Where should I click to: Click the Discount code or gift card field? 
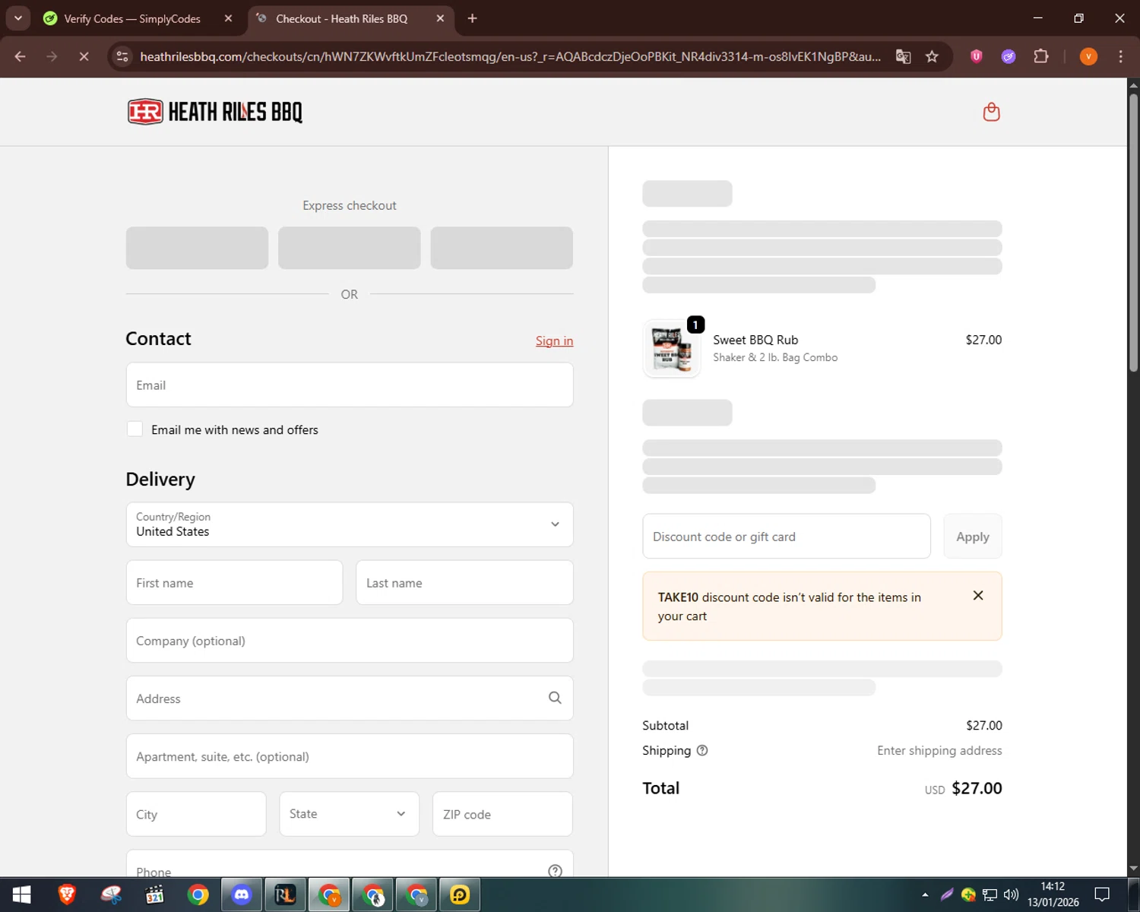787,537
